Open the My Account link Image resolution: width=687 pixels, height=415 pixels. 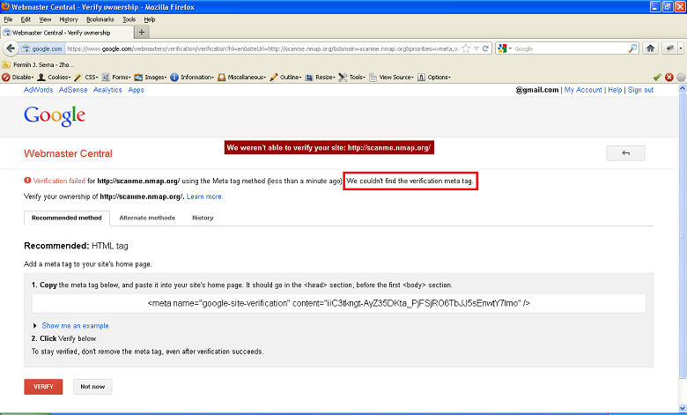pos(583,90)
